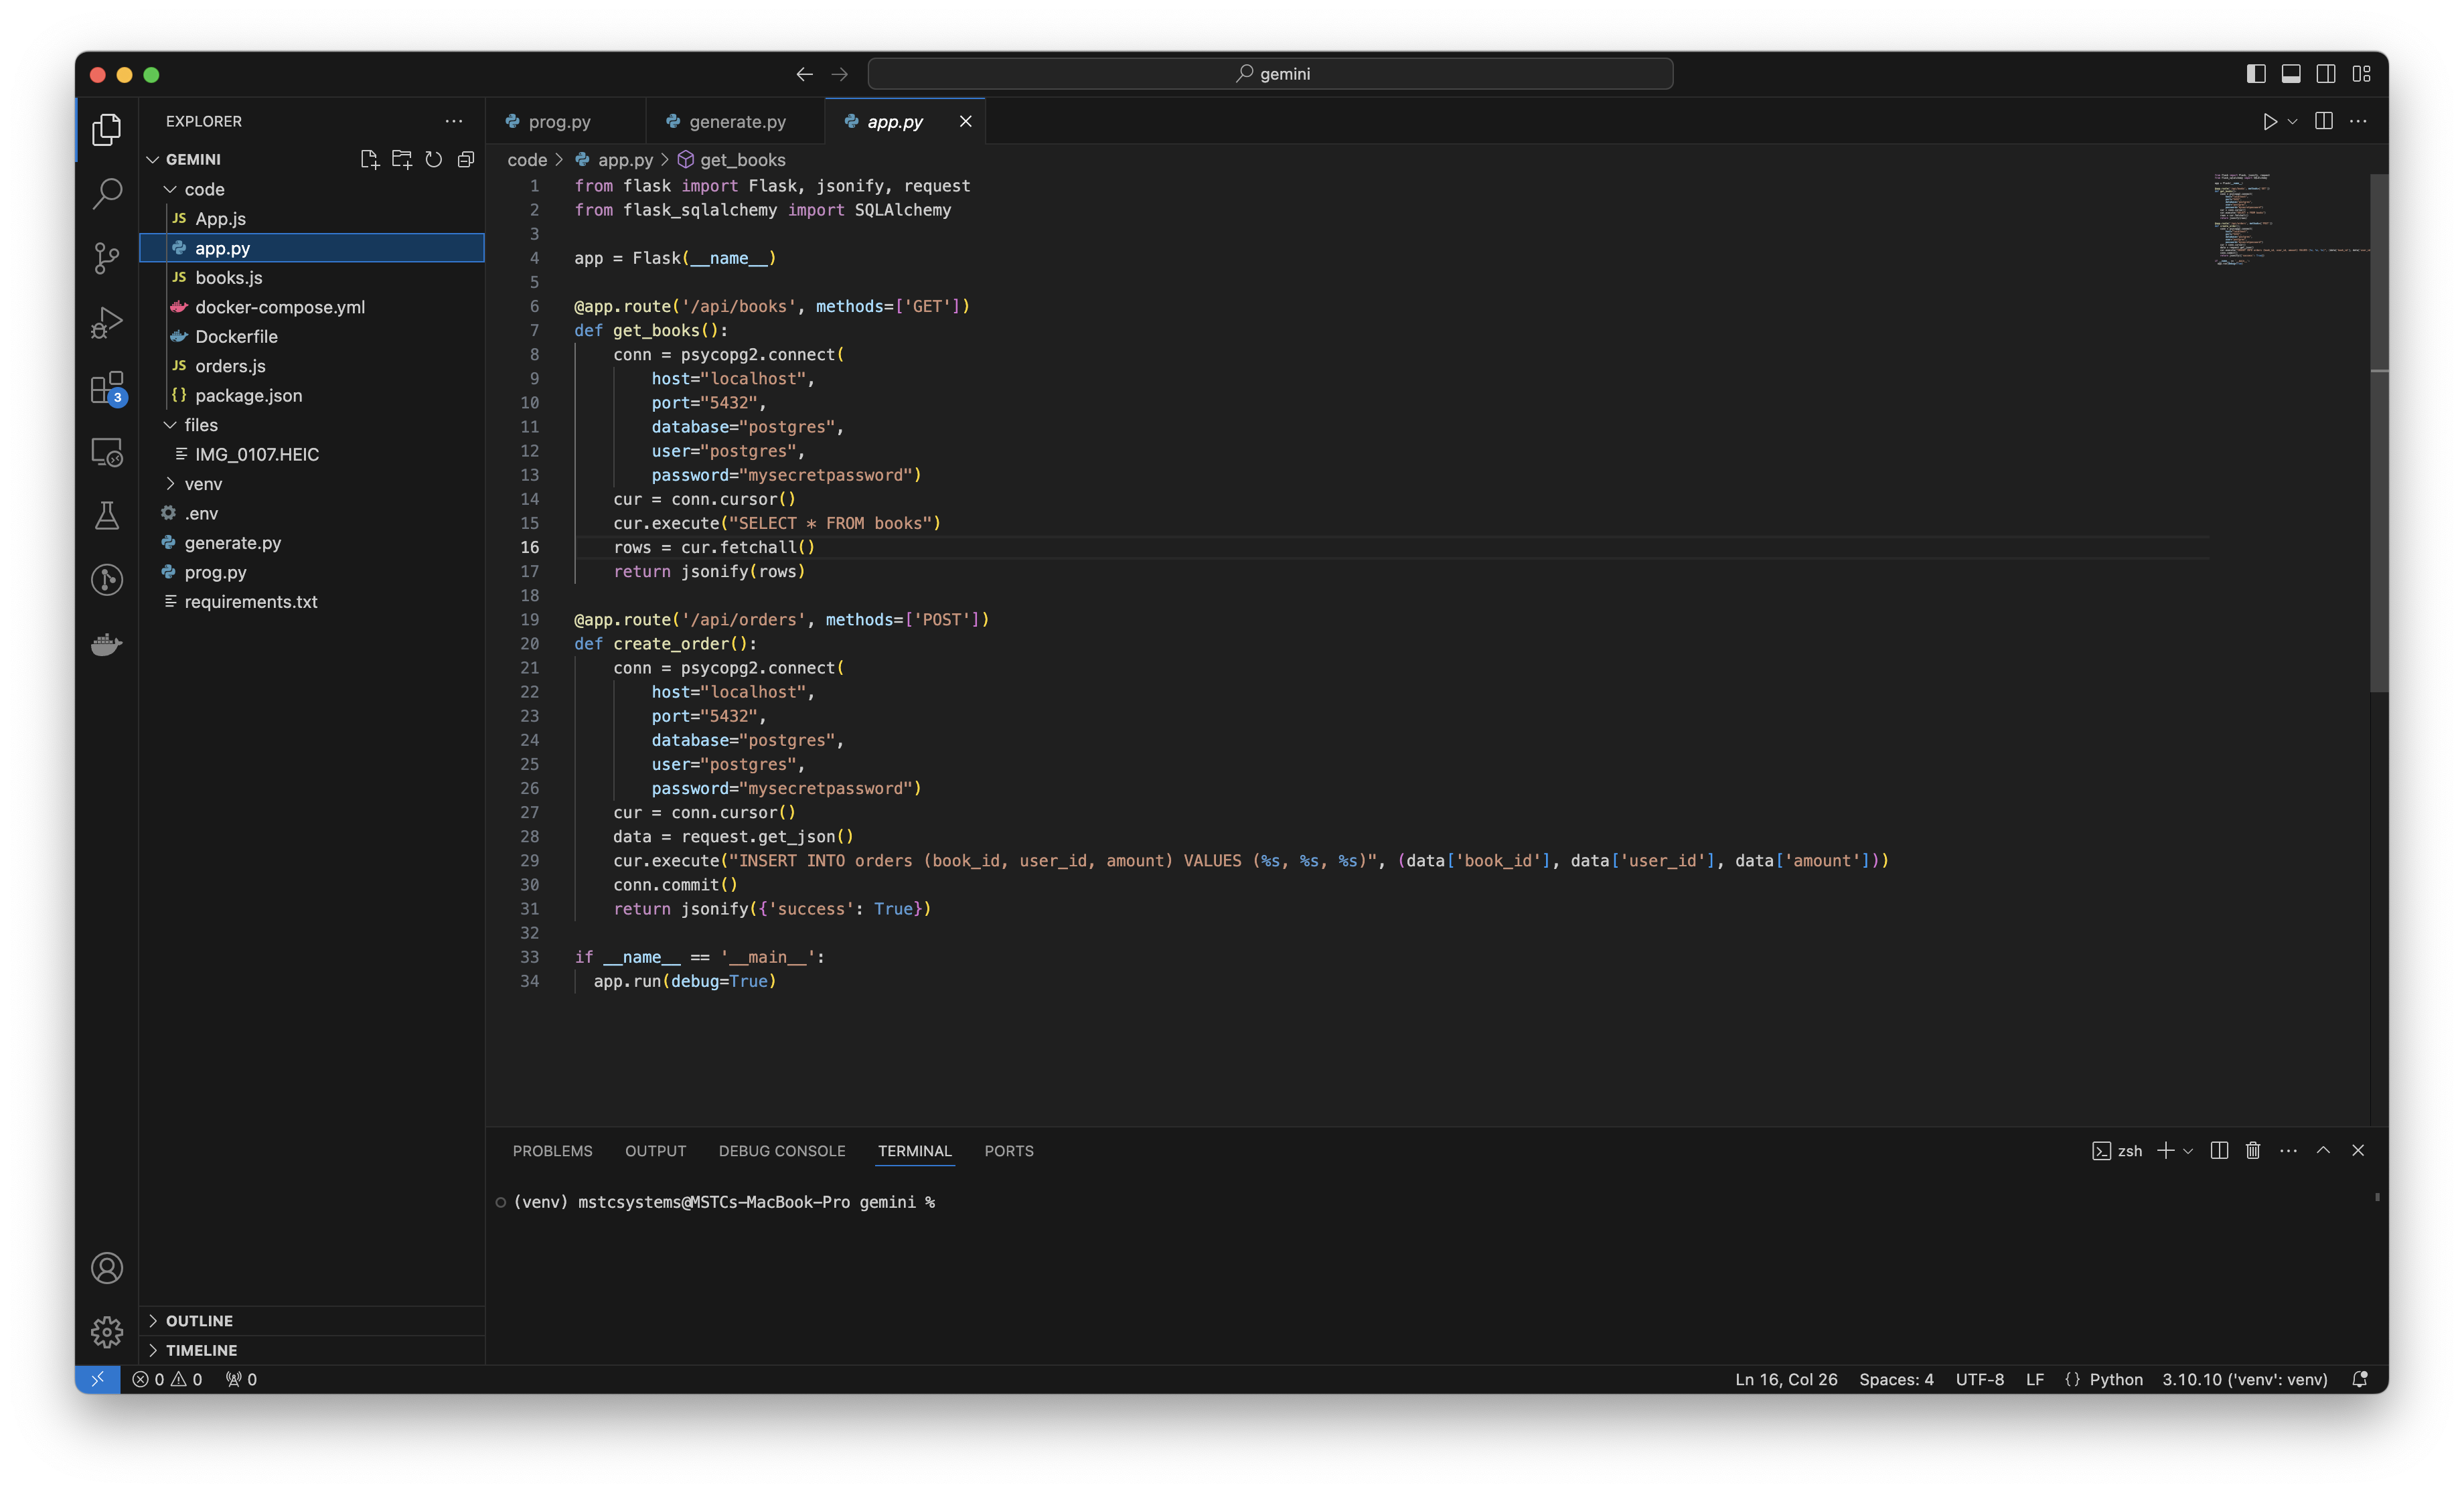
Task: Open the Search view in activity bar
Action: click(x=106, y=193)
